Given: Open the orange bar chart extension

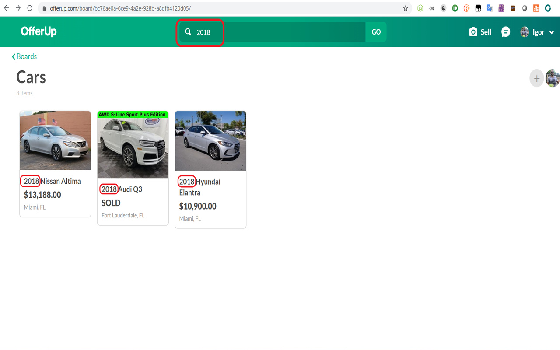Looking at the screenshot, I should click(536, 8).
